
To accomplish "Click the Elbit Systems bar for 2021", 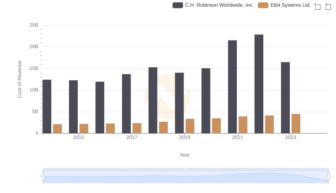I will (243, 125).
